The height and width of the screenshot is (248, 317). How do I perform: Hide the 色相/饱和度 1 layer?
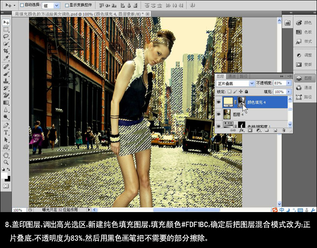click(218, 126)
